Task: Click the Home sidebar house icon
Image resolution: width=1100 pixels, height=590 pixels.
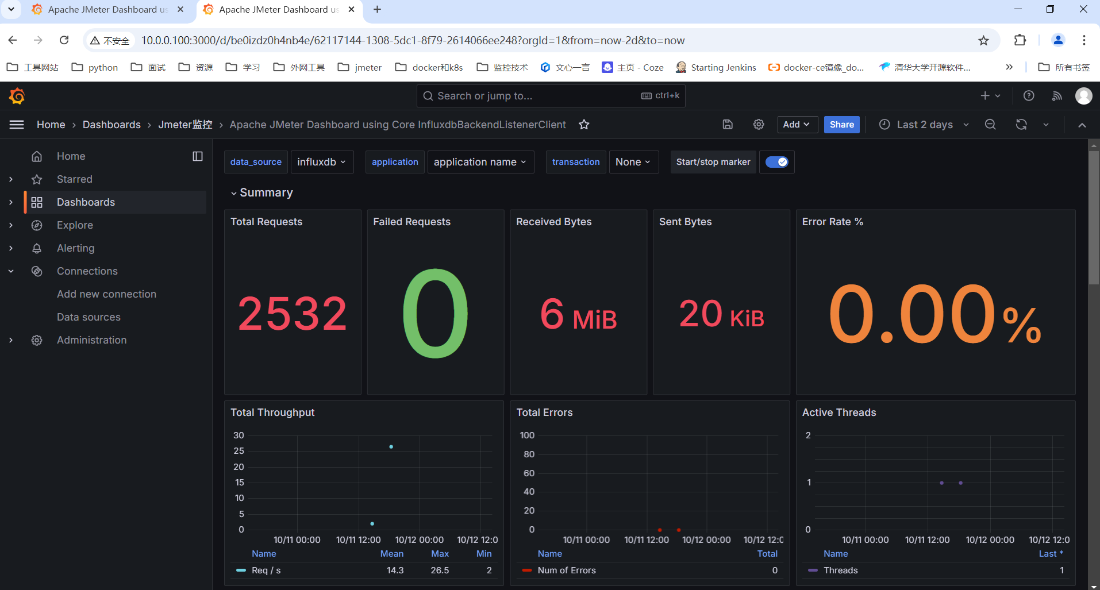Action: pos(37,156)
